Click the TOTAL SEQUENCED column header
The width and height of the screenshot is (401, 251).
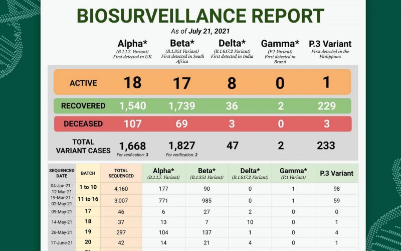pos(121,173)
